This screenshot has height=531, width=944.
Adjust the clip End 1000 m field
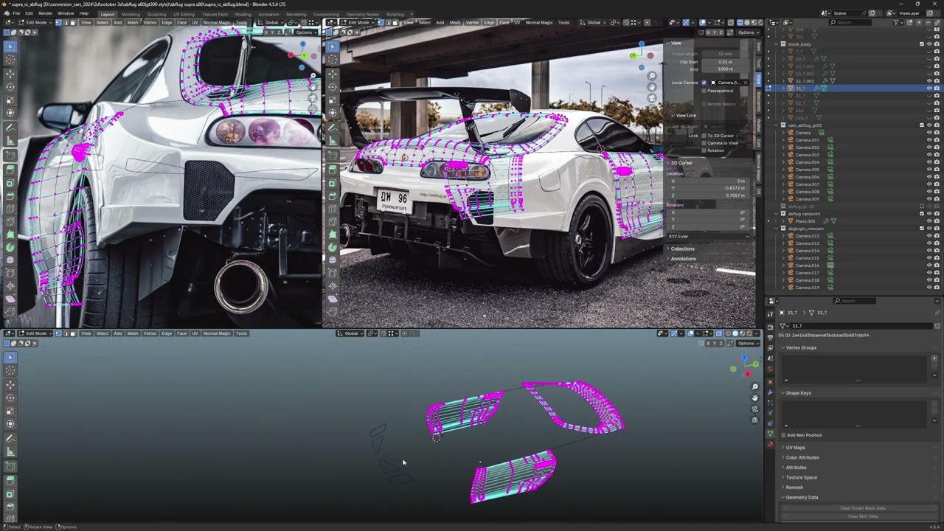tap(726, 69)
